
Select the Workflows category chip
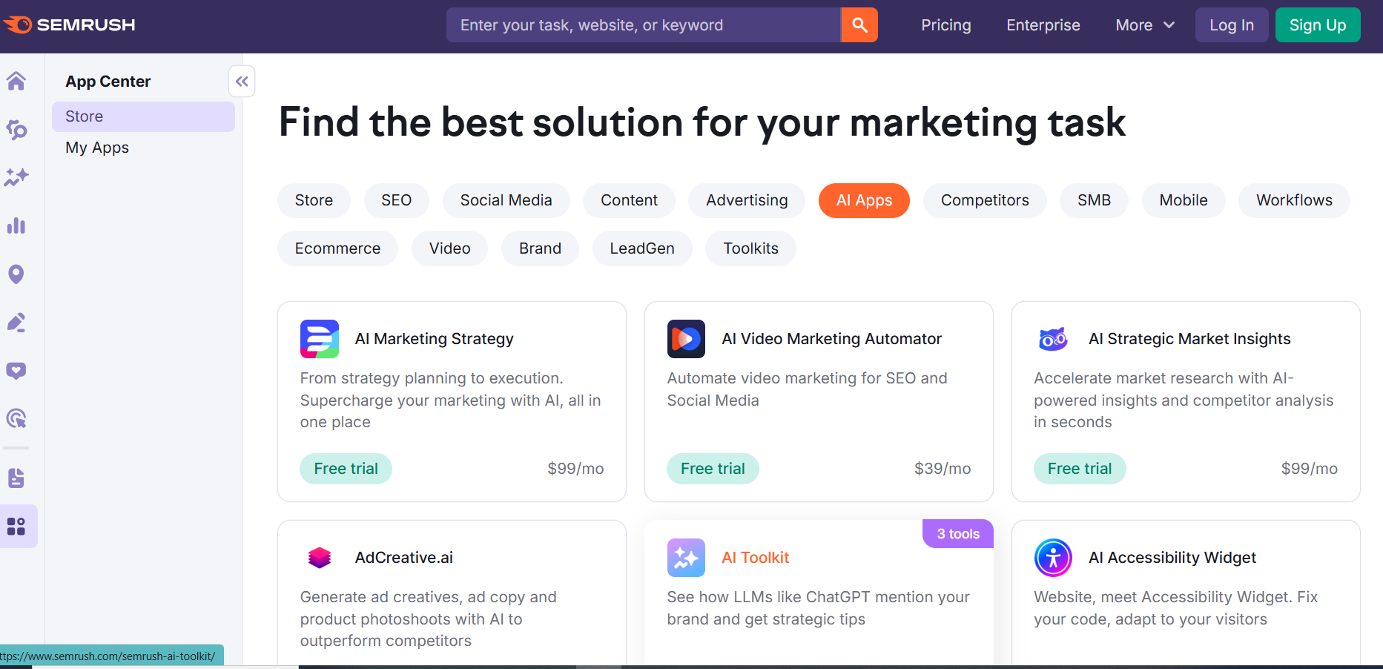pos(1294,200)
